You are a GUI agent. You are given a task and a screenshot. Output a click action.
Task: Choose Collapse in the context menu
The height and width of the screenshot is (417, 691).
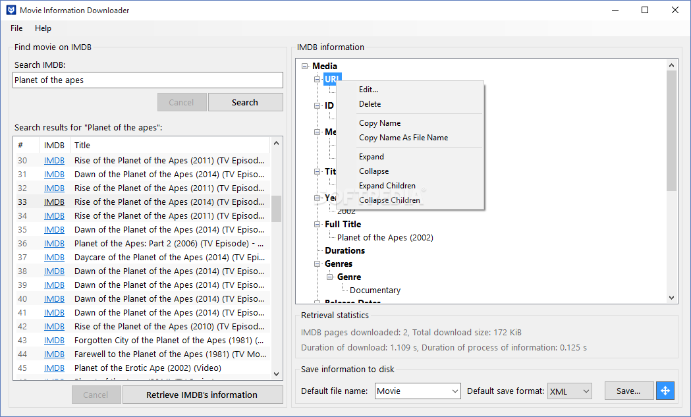373,171
